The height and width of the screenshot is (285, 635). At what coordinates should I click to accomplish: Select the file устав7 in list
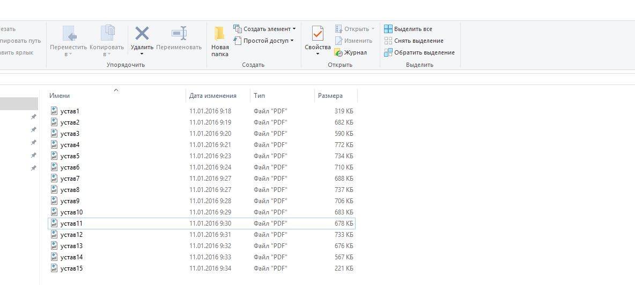click(70, 179)
